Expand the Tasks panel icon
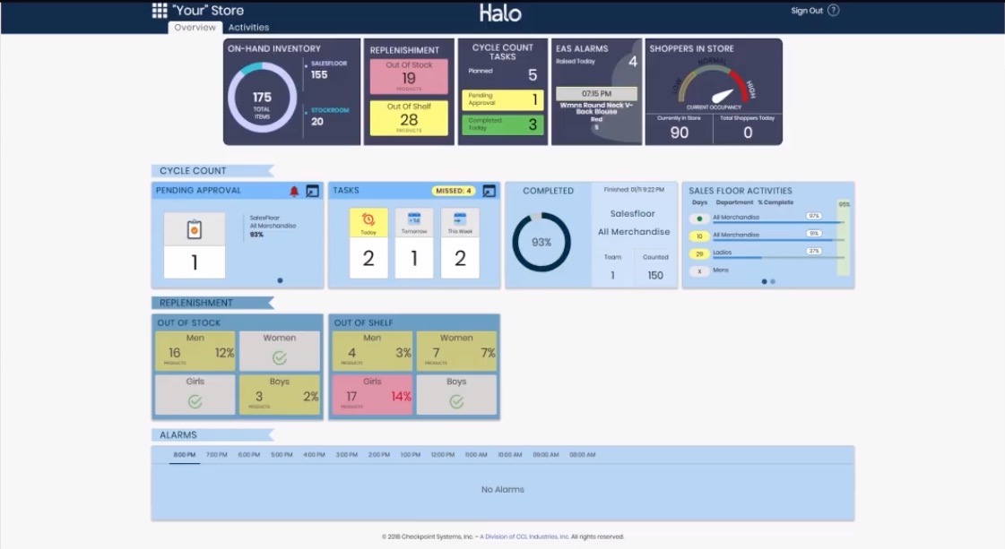 point(489,191)
